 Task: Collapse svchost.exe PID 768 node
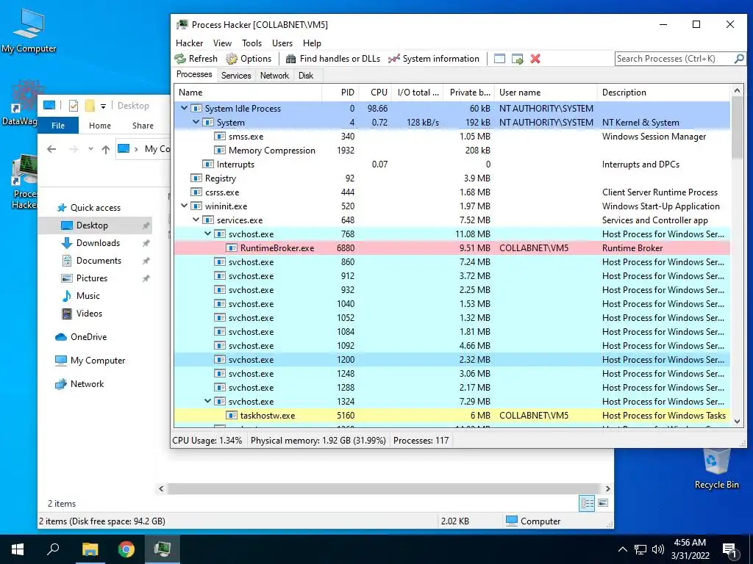(x=207, y=234)
